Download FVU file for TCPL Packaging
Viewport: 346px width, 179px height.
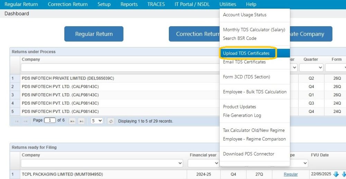(x=336, y=174)
